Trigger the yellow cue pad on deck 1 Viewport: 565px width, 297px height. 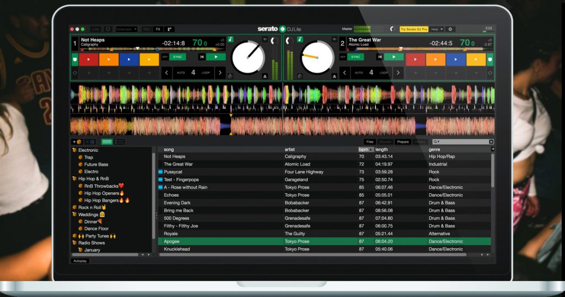click(149, 60)
